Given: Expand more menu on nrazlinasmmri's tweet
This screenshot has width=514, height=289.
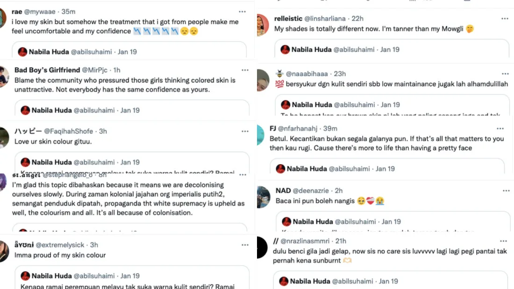Looking at the screenshot, I should 503,241.
